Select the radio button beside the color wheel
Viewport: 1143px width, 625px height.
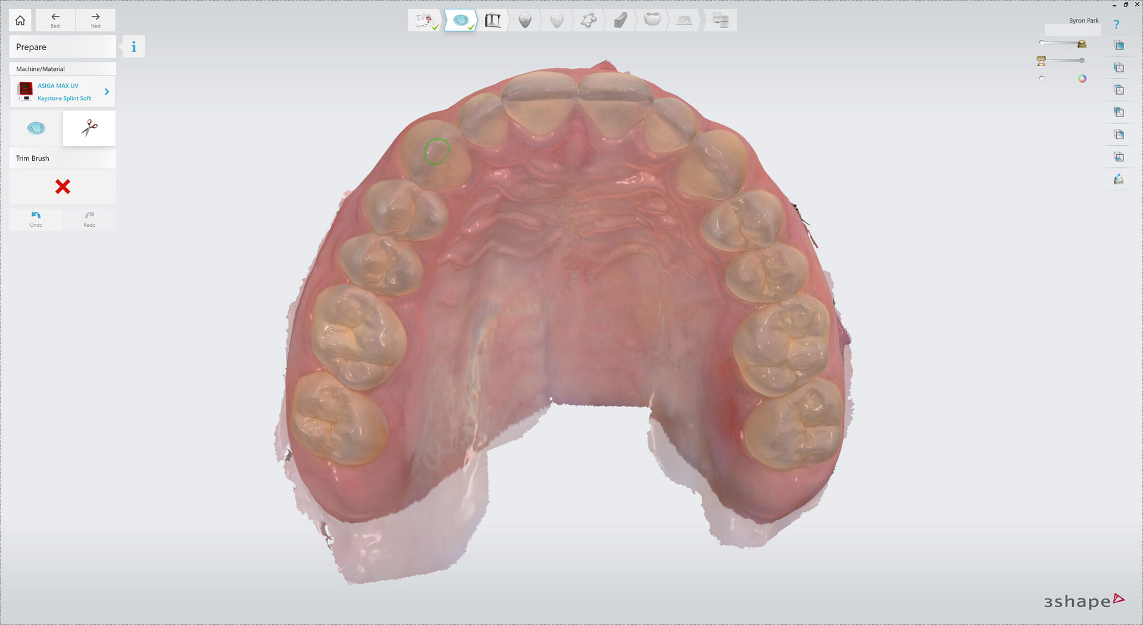[x=1042, y=78]
